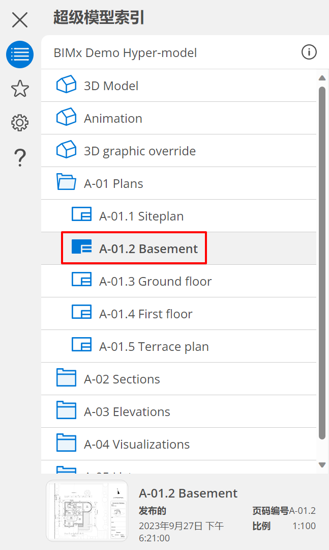
Task: Open favorites star icon in sidebar
Action: 20,89
